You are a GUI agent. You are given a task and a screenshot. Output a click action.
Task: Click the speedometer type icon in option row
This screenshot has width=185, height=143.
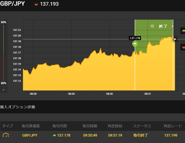tap(6, 135)
